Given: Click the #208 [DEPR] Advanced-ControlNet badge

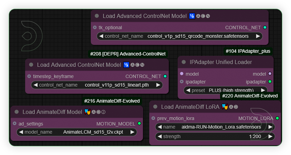Looking at the screenshot, I should click(128, 54).
